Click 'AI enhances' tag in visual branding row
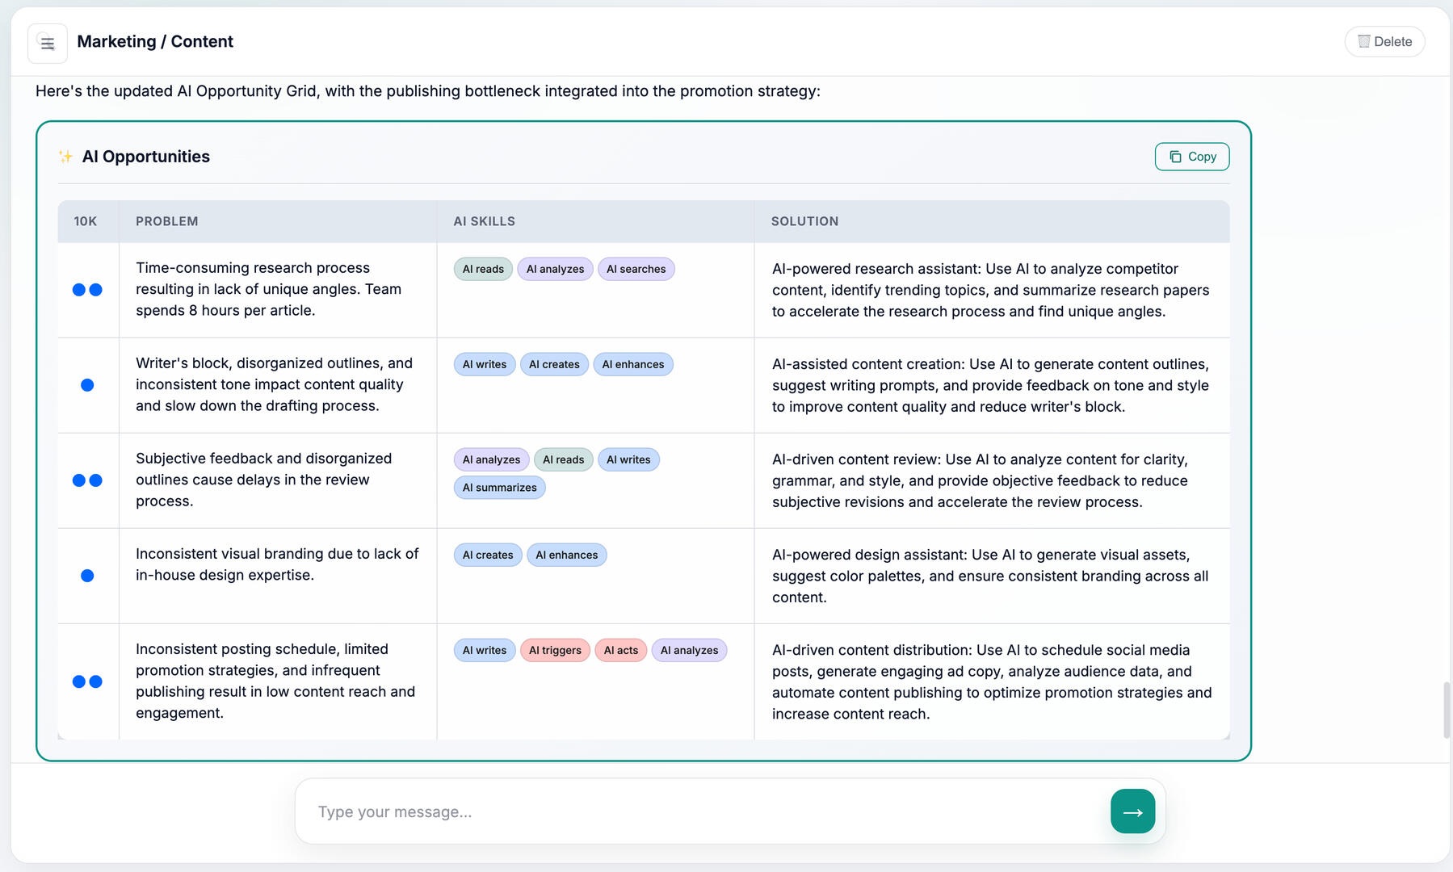Viewport: 1453px width, 872px height. point(566,555)
